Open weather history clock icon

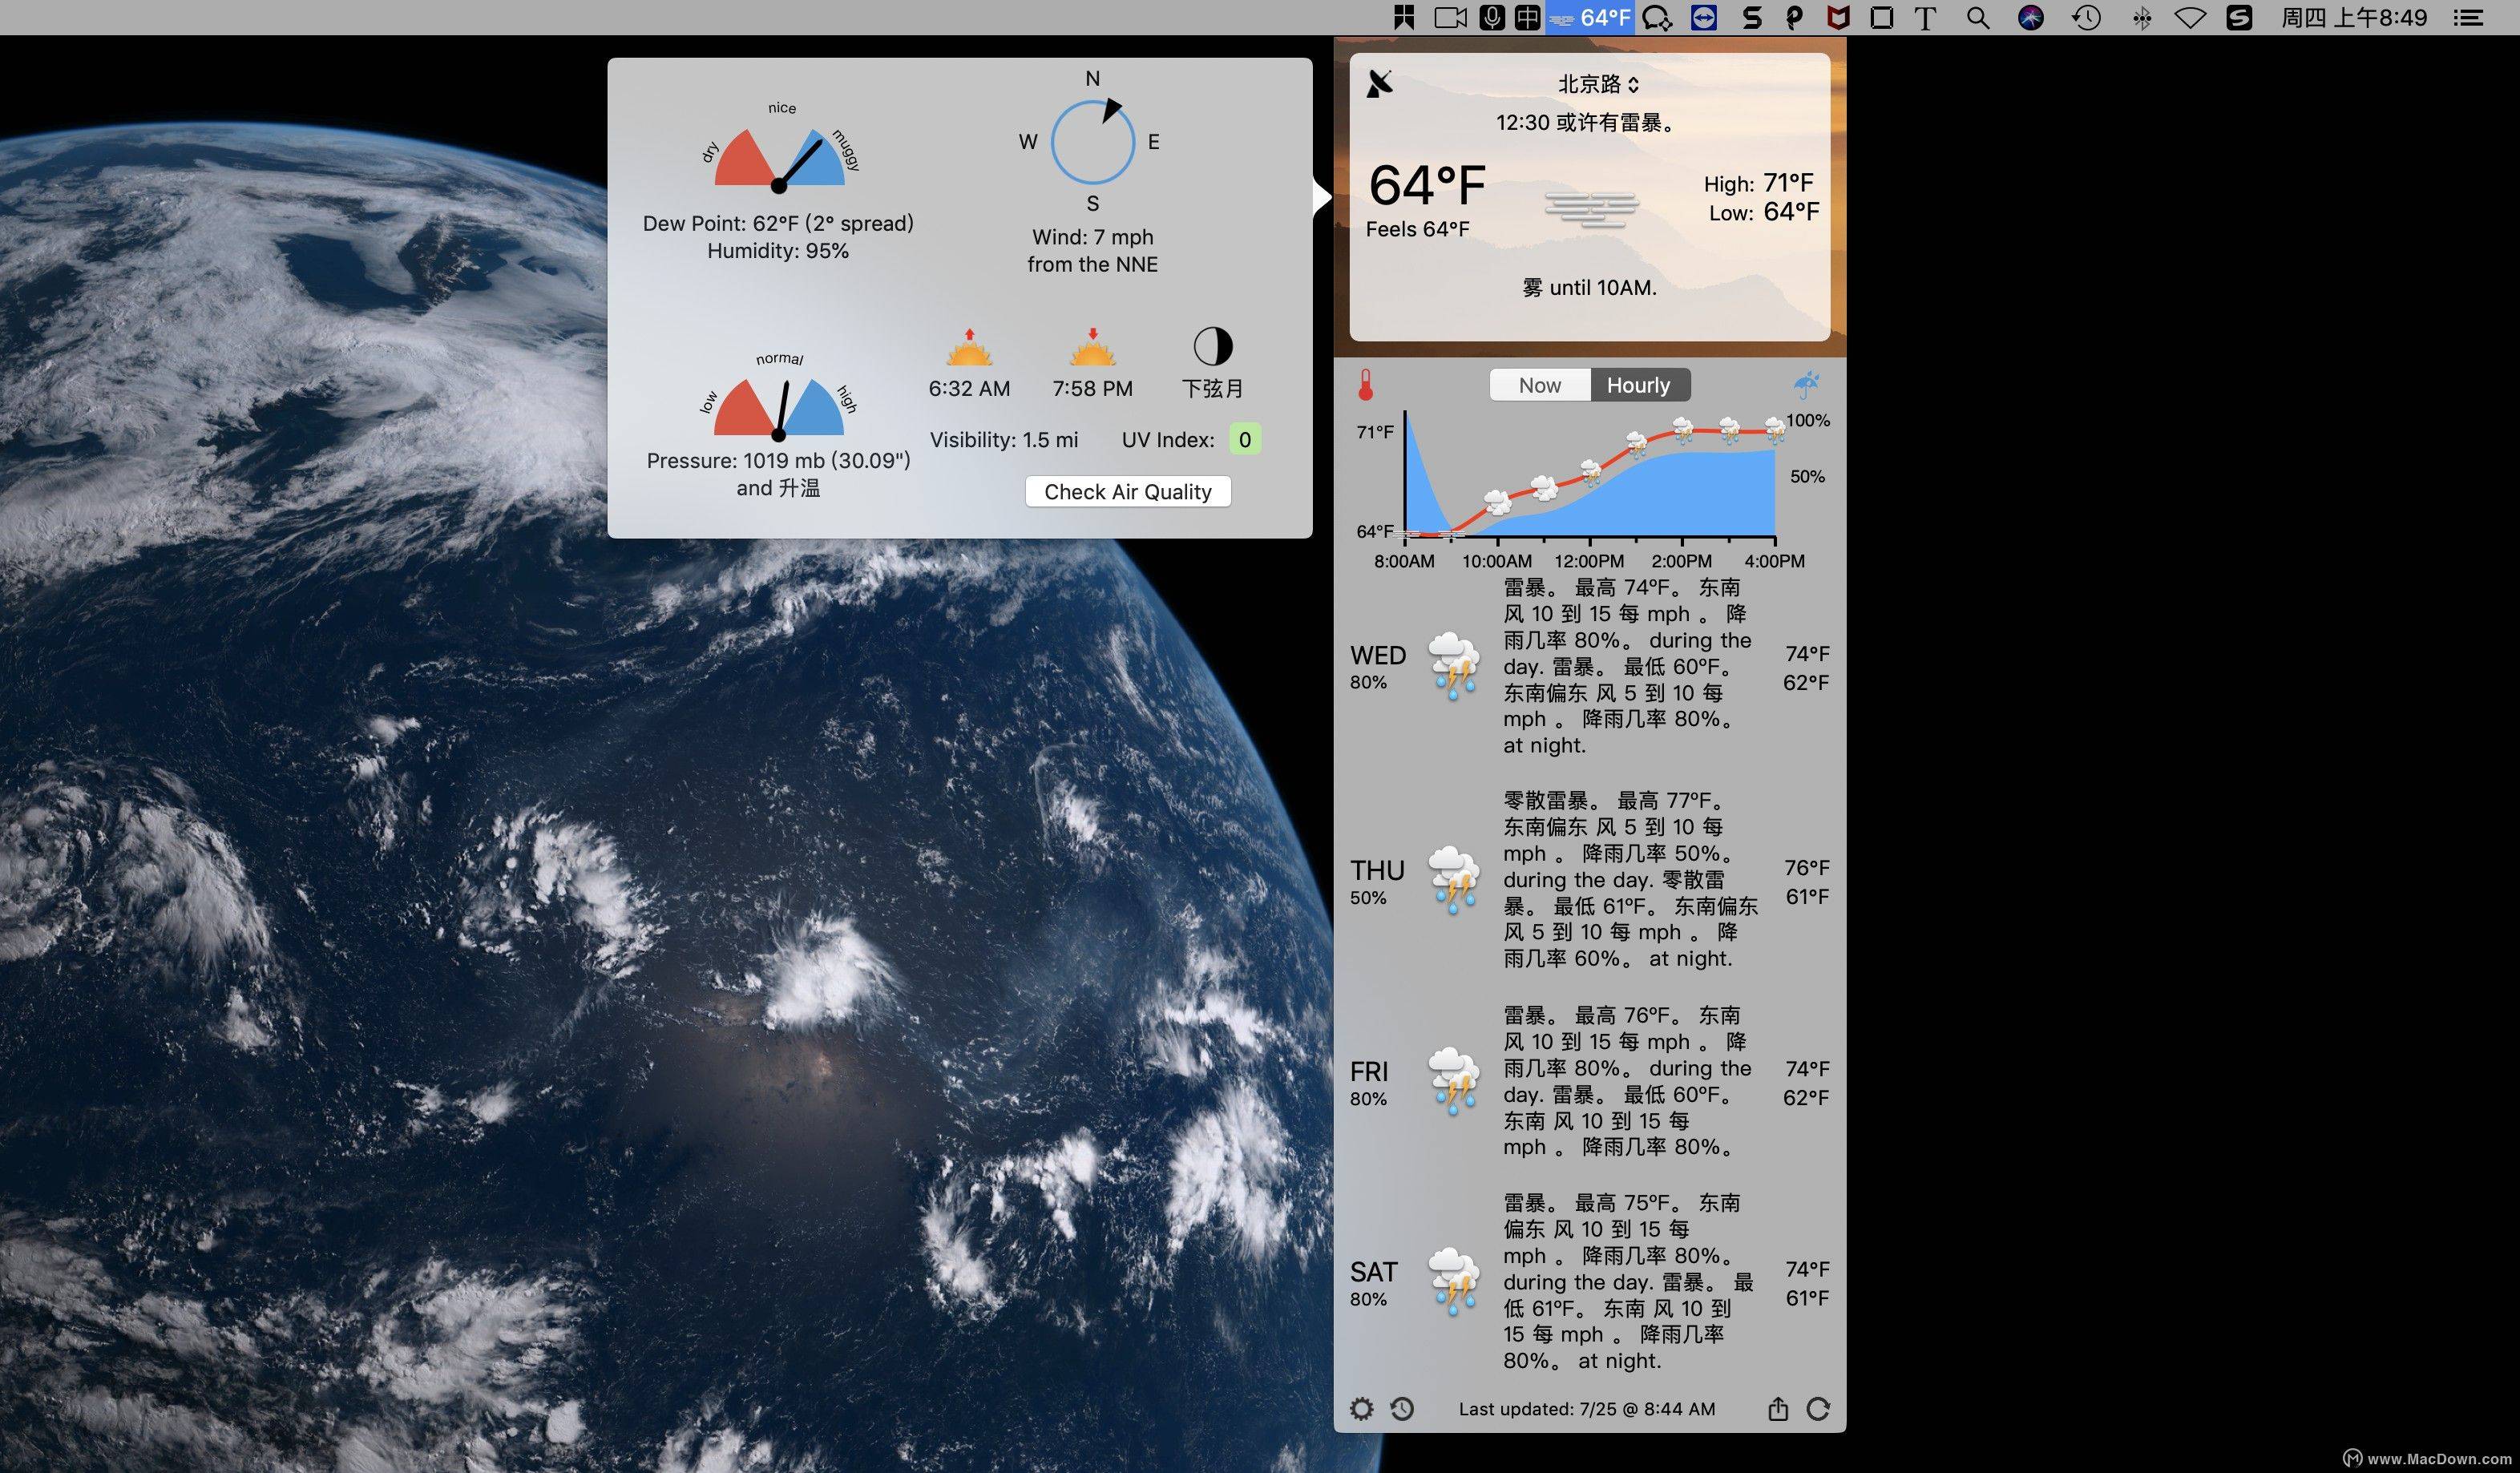1402,1409
